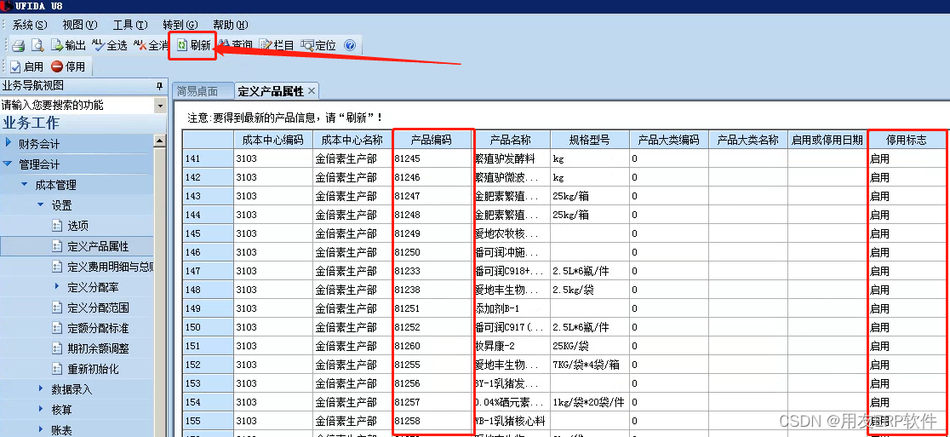Viewport: 950px width, 437px height.
Task: Click product name 繁殖驴发酵料 cell
Action: click(x=511, y=158)
